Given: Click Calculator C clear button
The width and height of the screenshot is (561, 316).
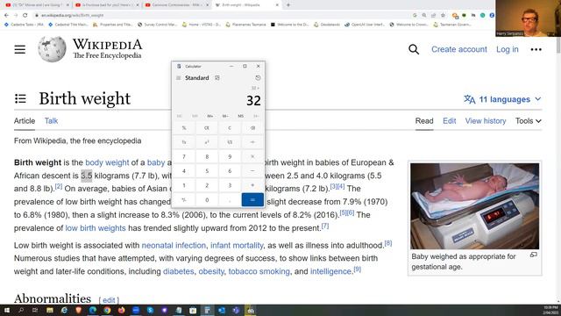Looking at the screenshot, I should [230, 128].
